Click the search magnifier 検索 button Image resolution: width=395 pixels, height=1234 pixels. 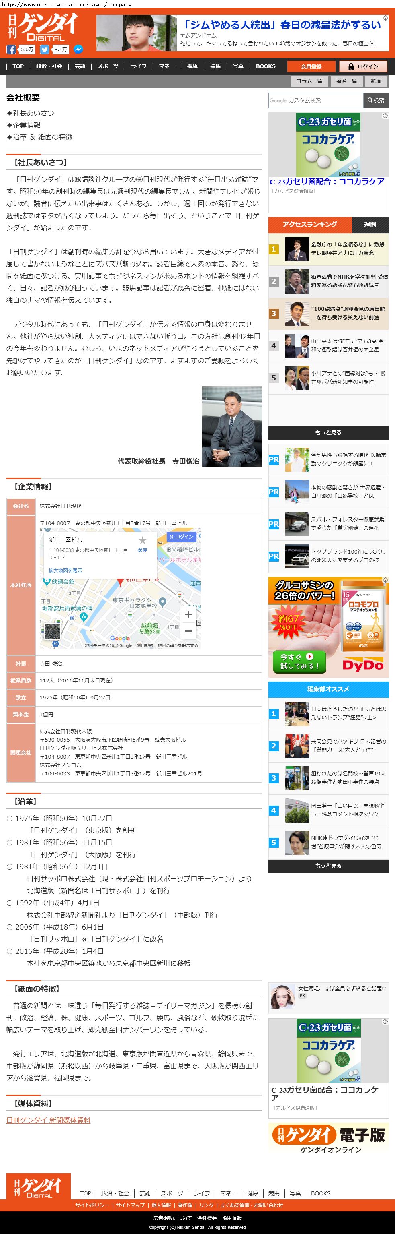click(x=376, y=101)
